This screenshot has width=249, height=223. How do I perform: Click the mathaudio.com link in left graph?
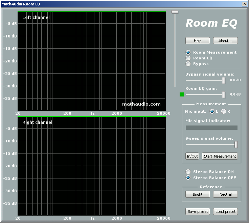coord(141,104)
